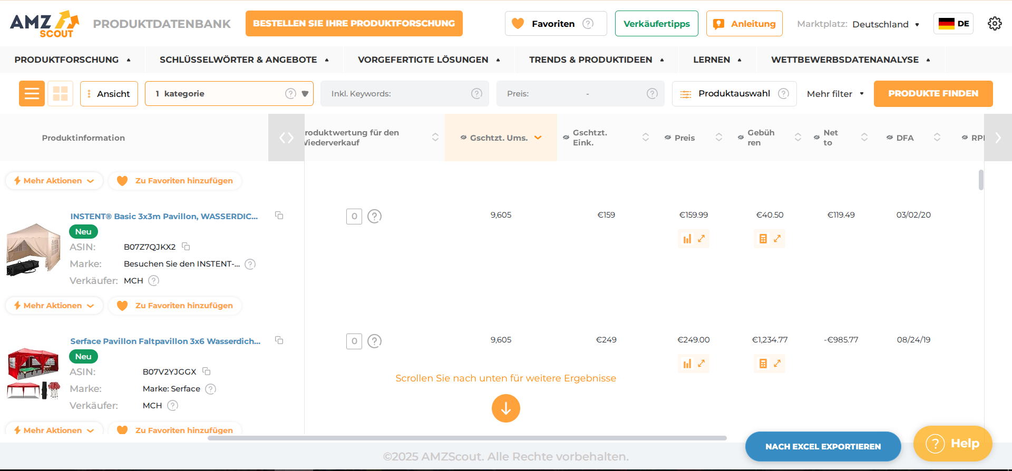Expand INSTENT fees arrow icon
The width and height of the screenshot is (1012, 471).
click(777, 239)
